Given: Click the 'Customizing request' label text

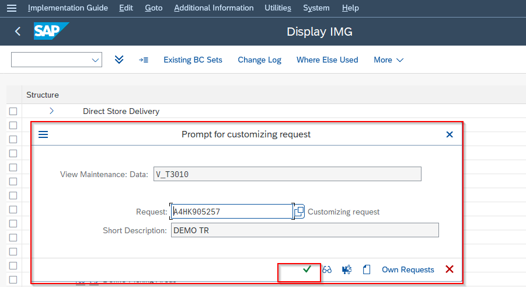Looking at the screenshot, I should coord(343,212).
